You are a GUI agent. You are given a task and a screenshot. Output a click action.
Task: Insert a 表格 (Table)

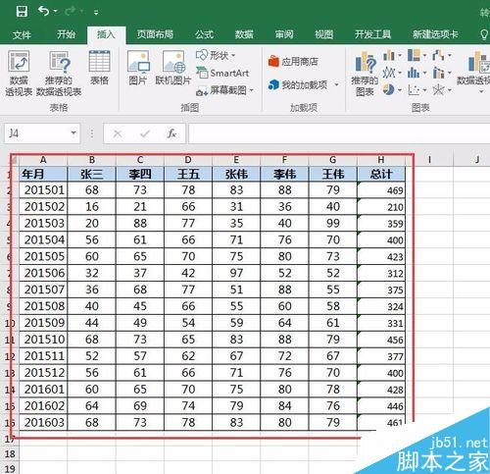point(99,67)
